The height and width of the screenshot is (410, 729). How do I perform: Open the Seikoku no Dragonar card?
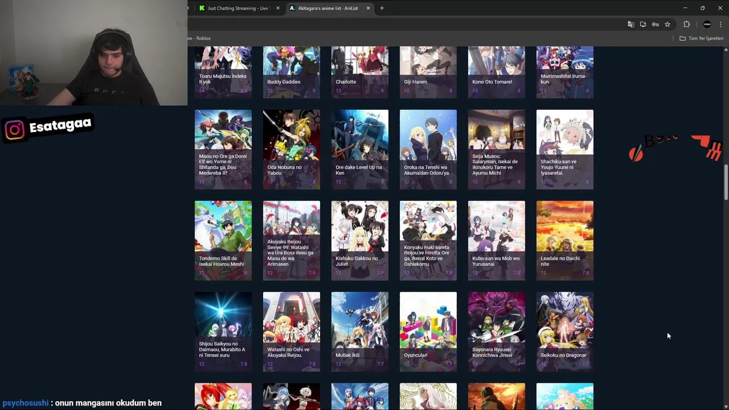[565, 331]
